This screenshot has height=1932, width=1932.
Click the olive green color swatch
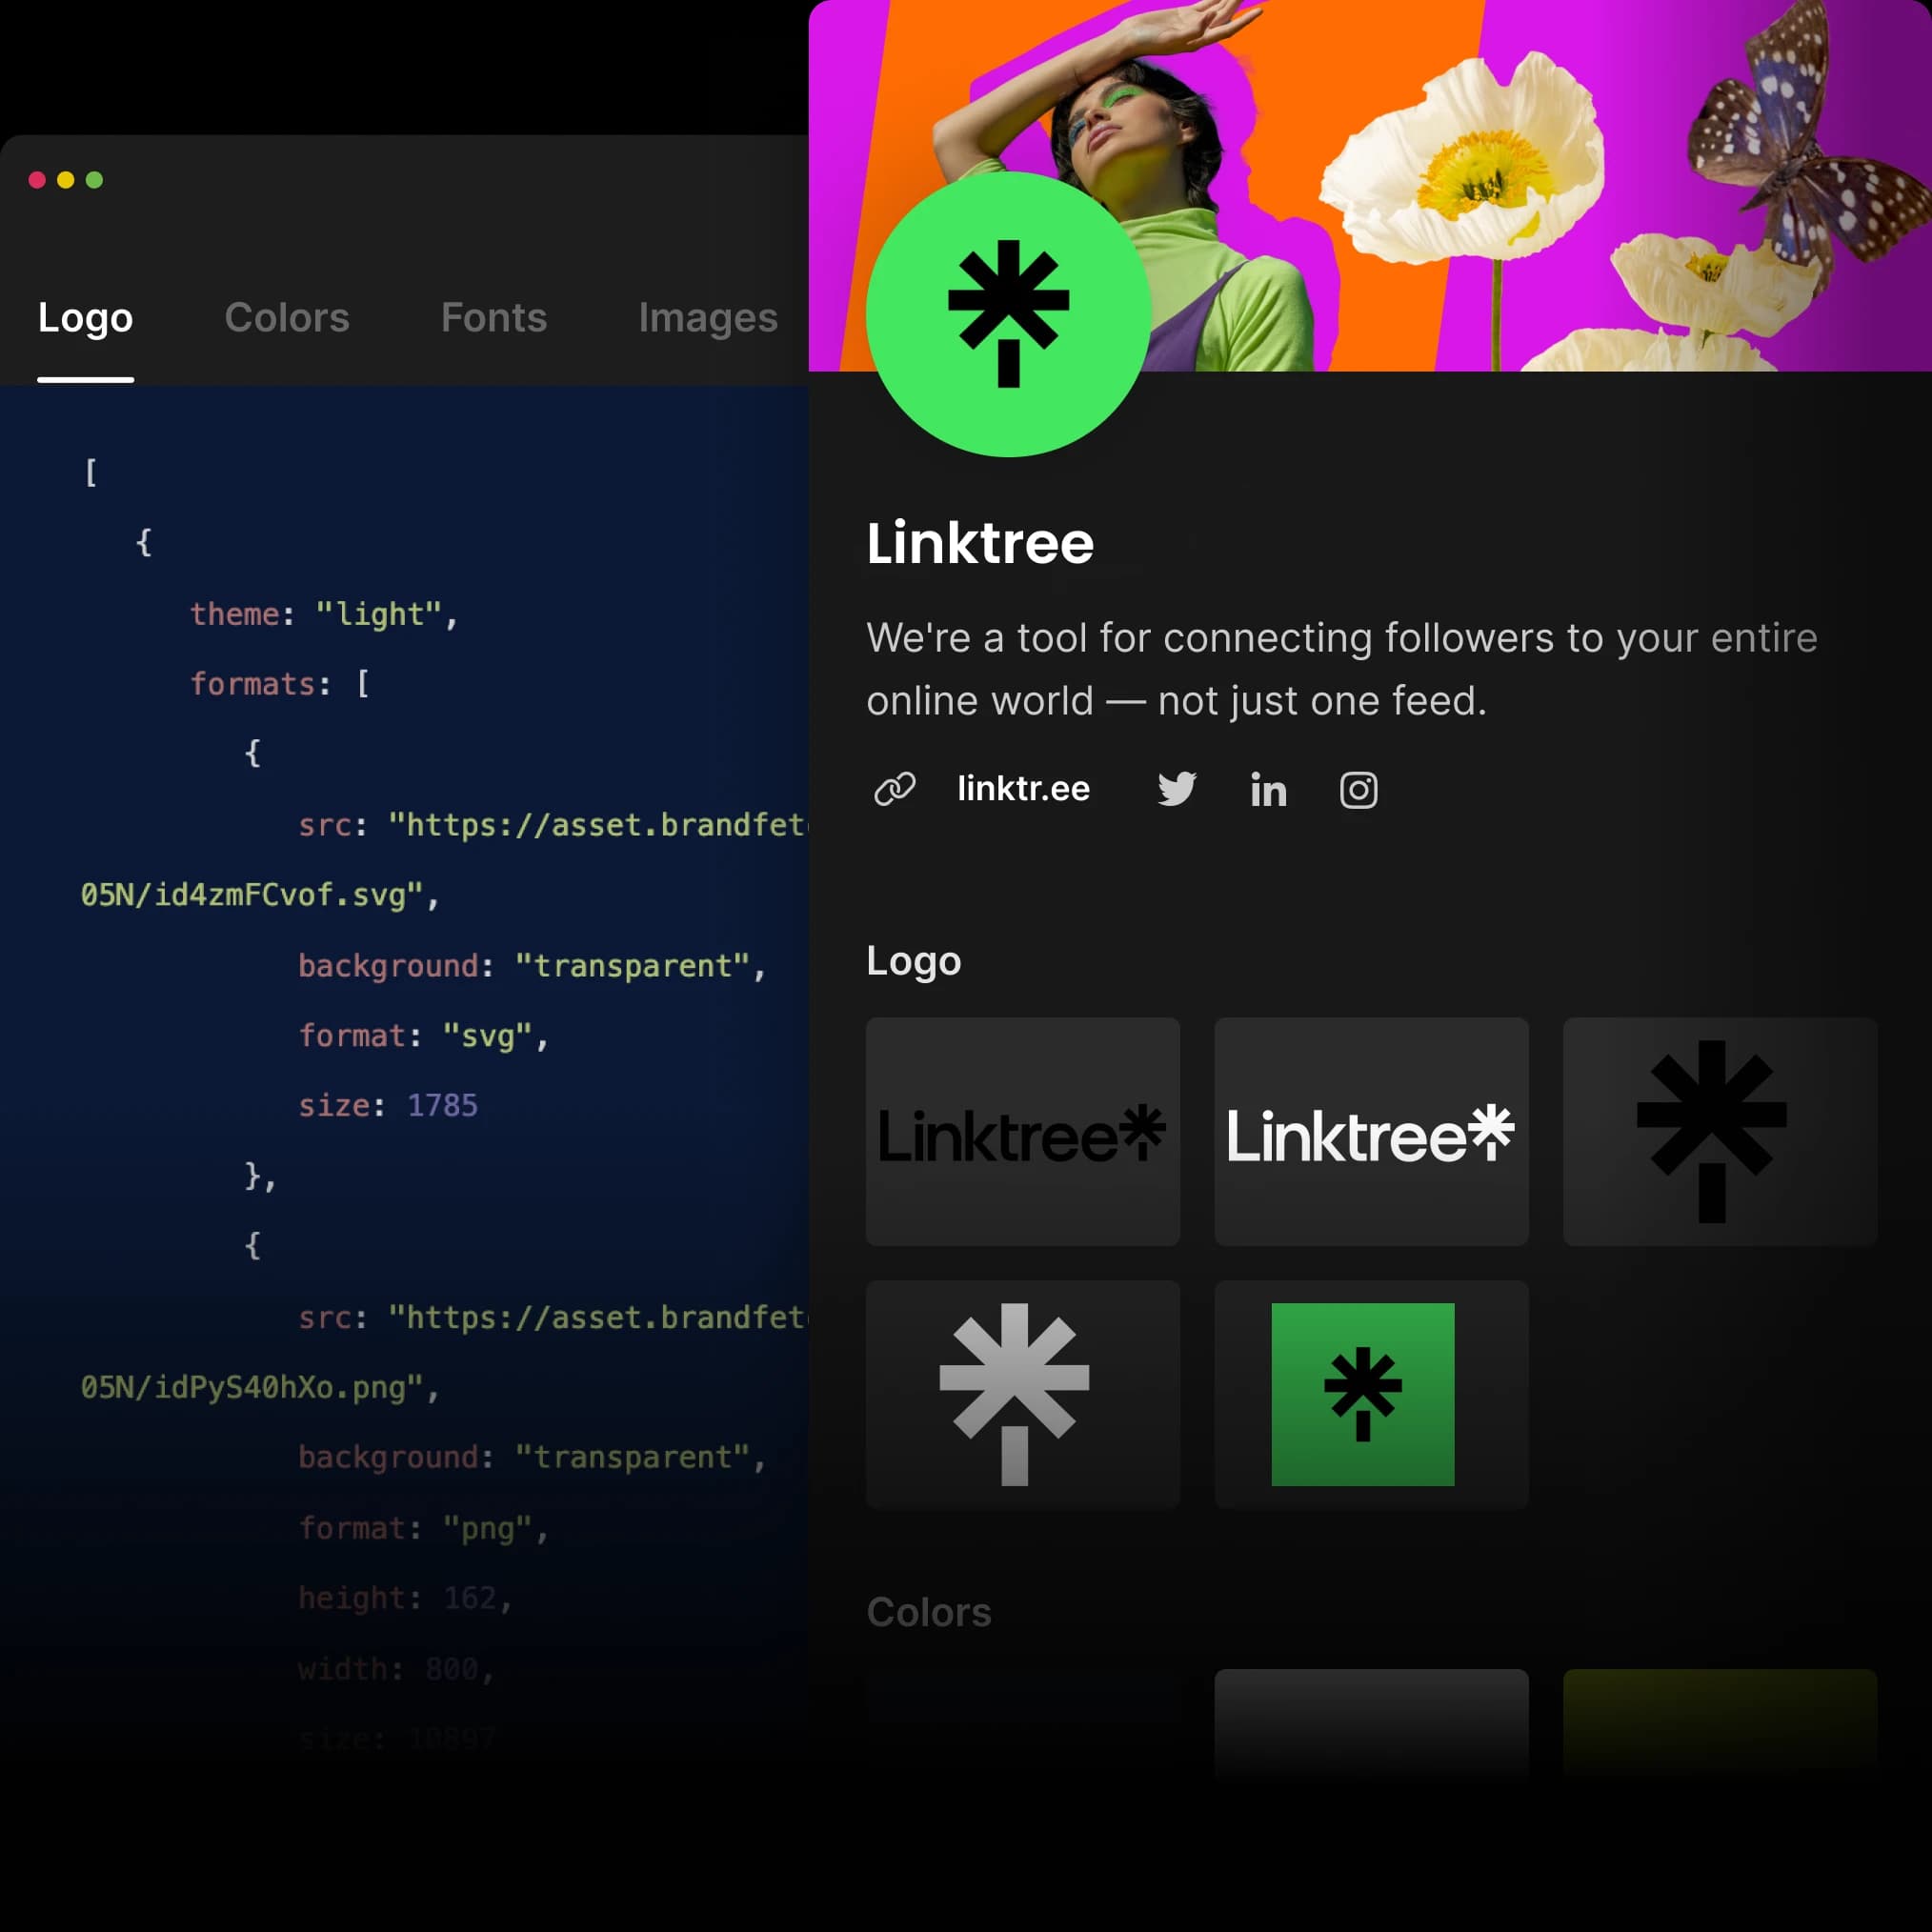point(1720,1725)
